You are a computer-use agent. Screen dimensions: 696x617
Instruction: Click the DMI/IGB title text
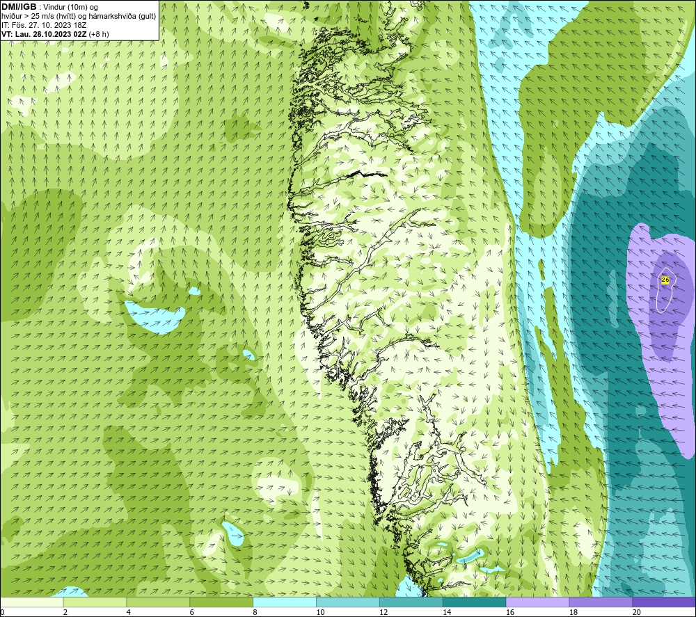point(19,7)
